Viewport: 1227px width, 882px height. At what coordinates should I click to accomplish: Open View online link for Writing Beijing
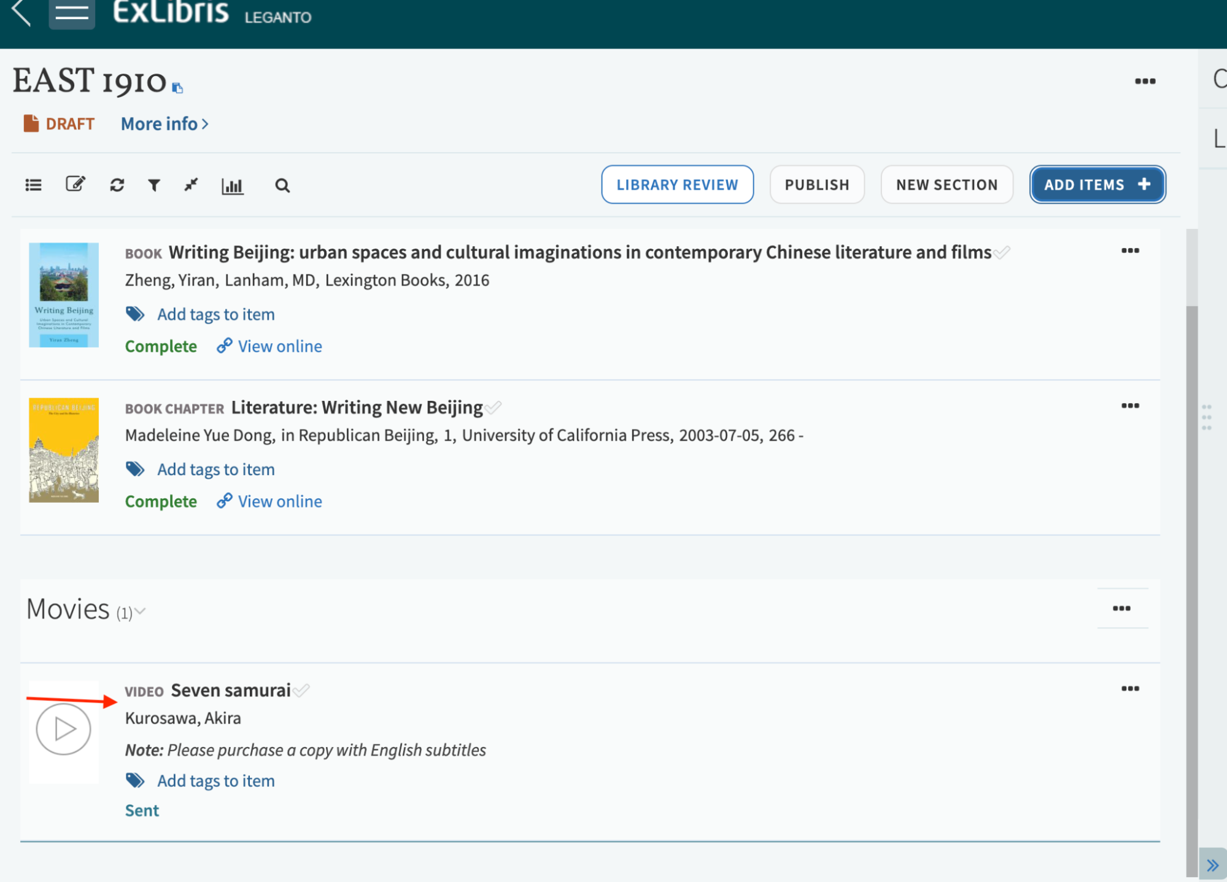pos(279,346)
